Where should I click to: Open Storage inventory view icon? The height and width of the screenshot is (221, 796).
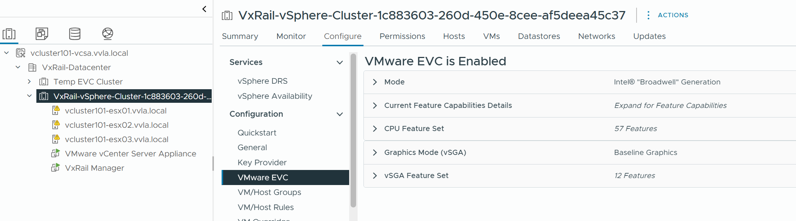pyautogui.click(x=75, y=34)
